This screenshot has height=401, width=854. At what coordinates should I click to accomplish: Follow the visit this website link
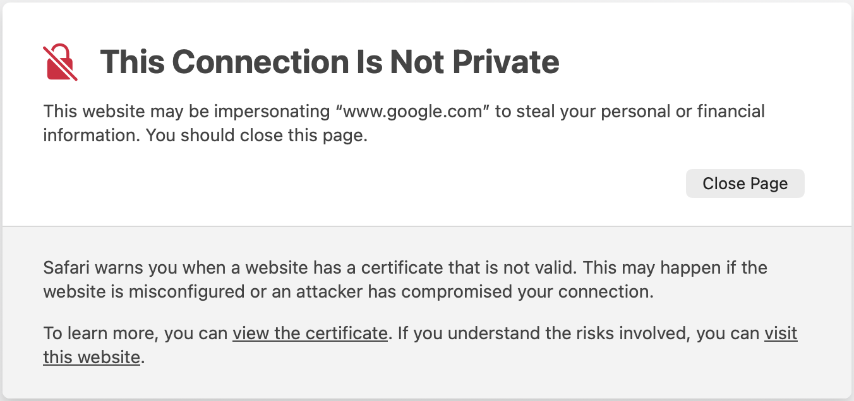point(781,333)
